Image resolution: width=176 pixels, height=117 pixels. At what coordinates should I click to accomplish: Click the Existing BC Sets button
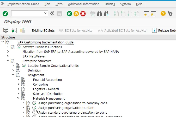[x=43, y=31]
